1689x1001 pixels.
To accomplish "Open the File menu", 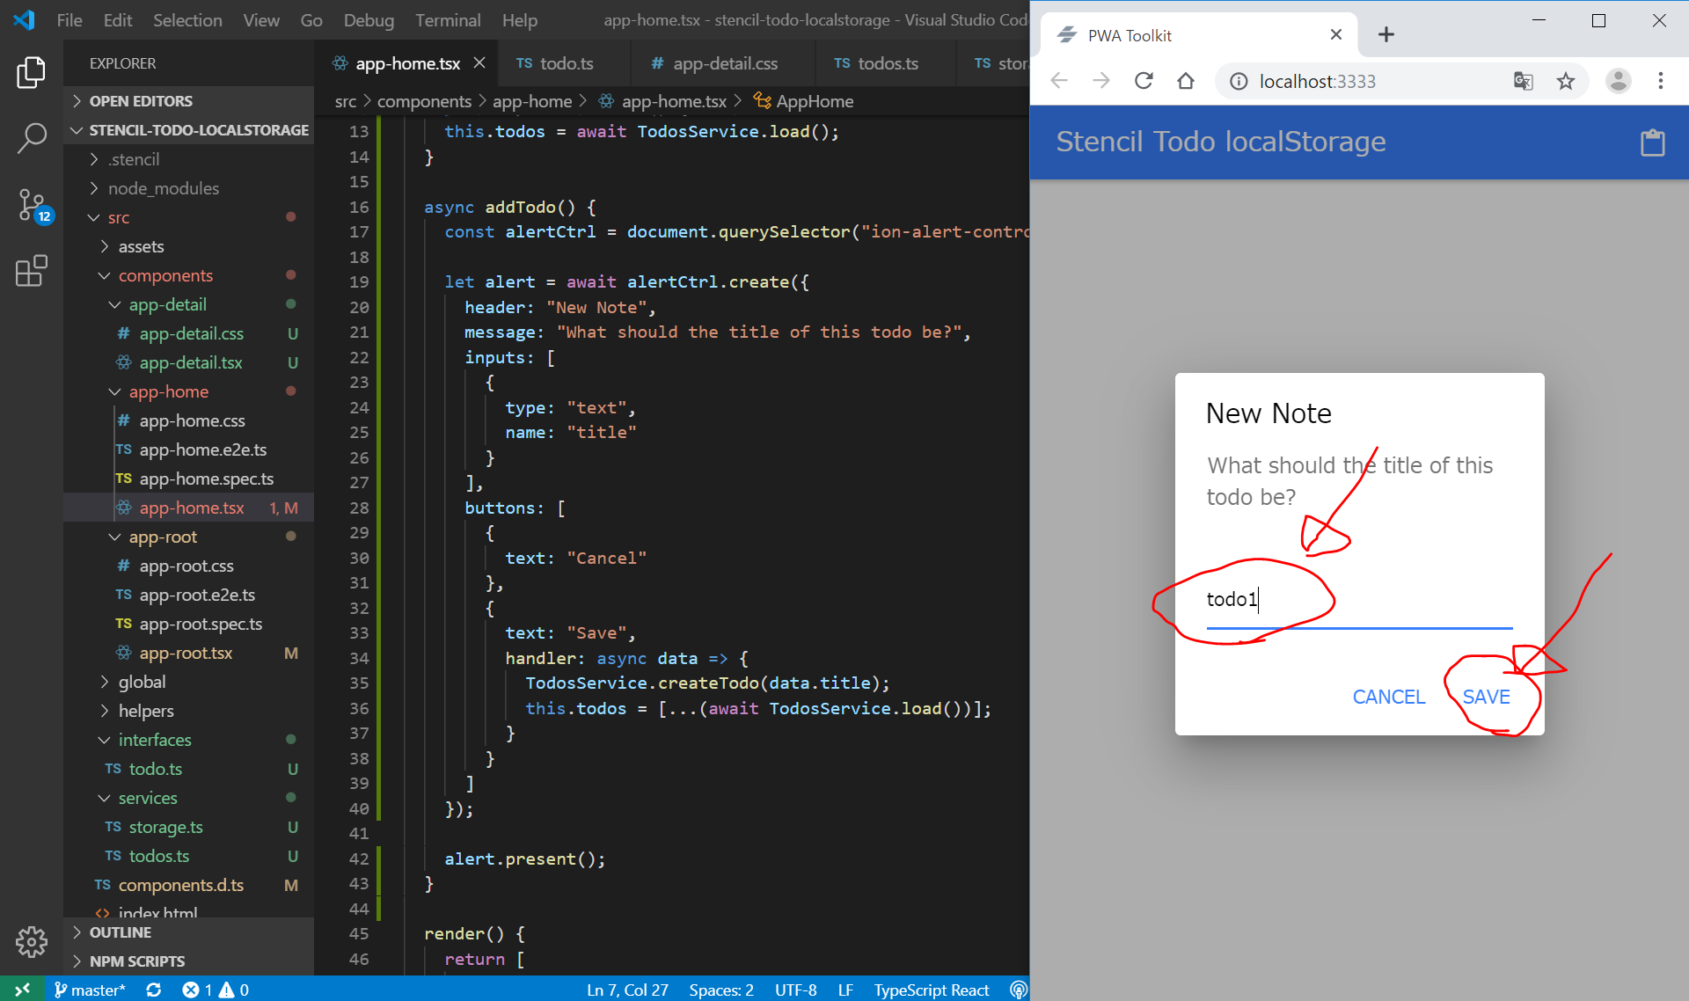I will click(69, 19).
